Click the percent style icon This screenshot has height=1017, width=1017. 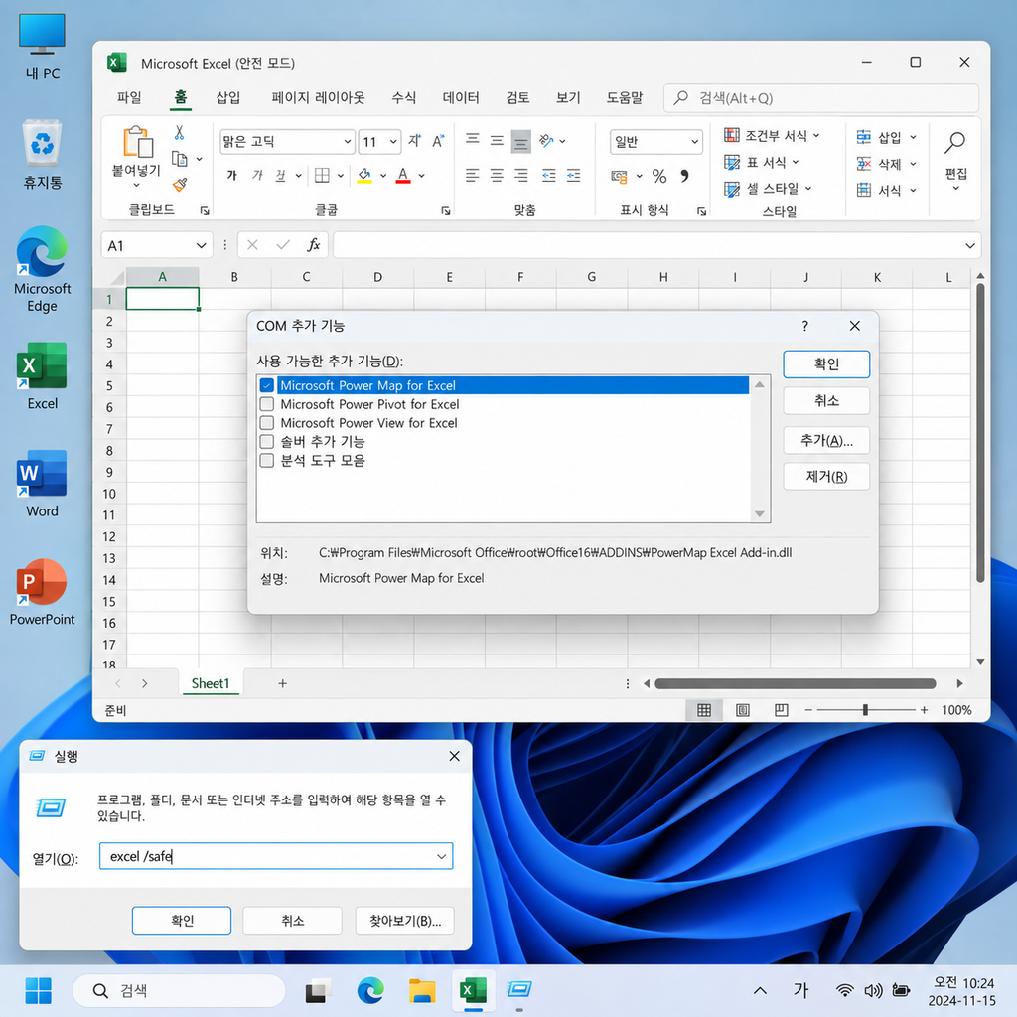click(x=659, y=176)
